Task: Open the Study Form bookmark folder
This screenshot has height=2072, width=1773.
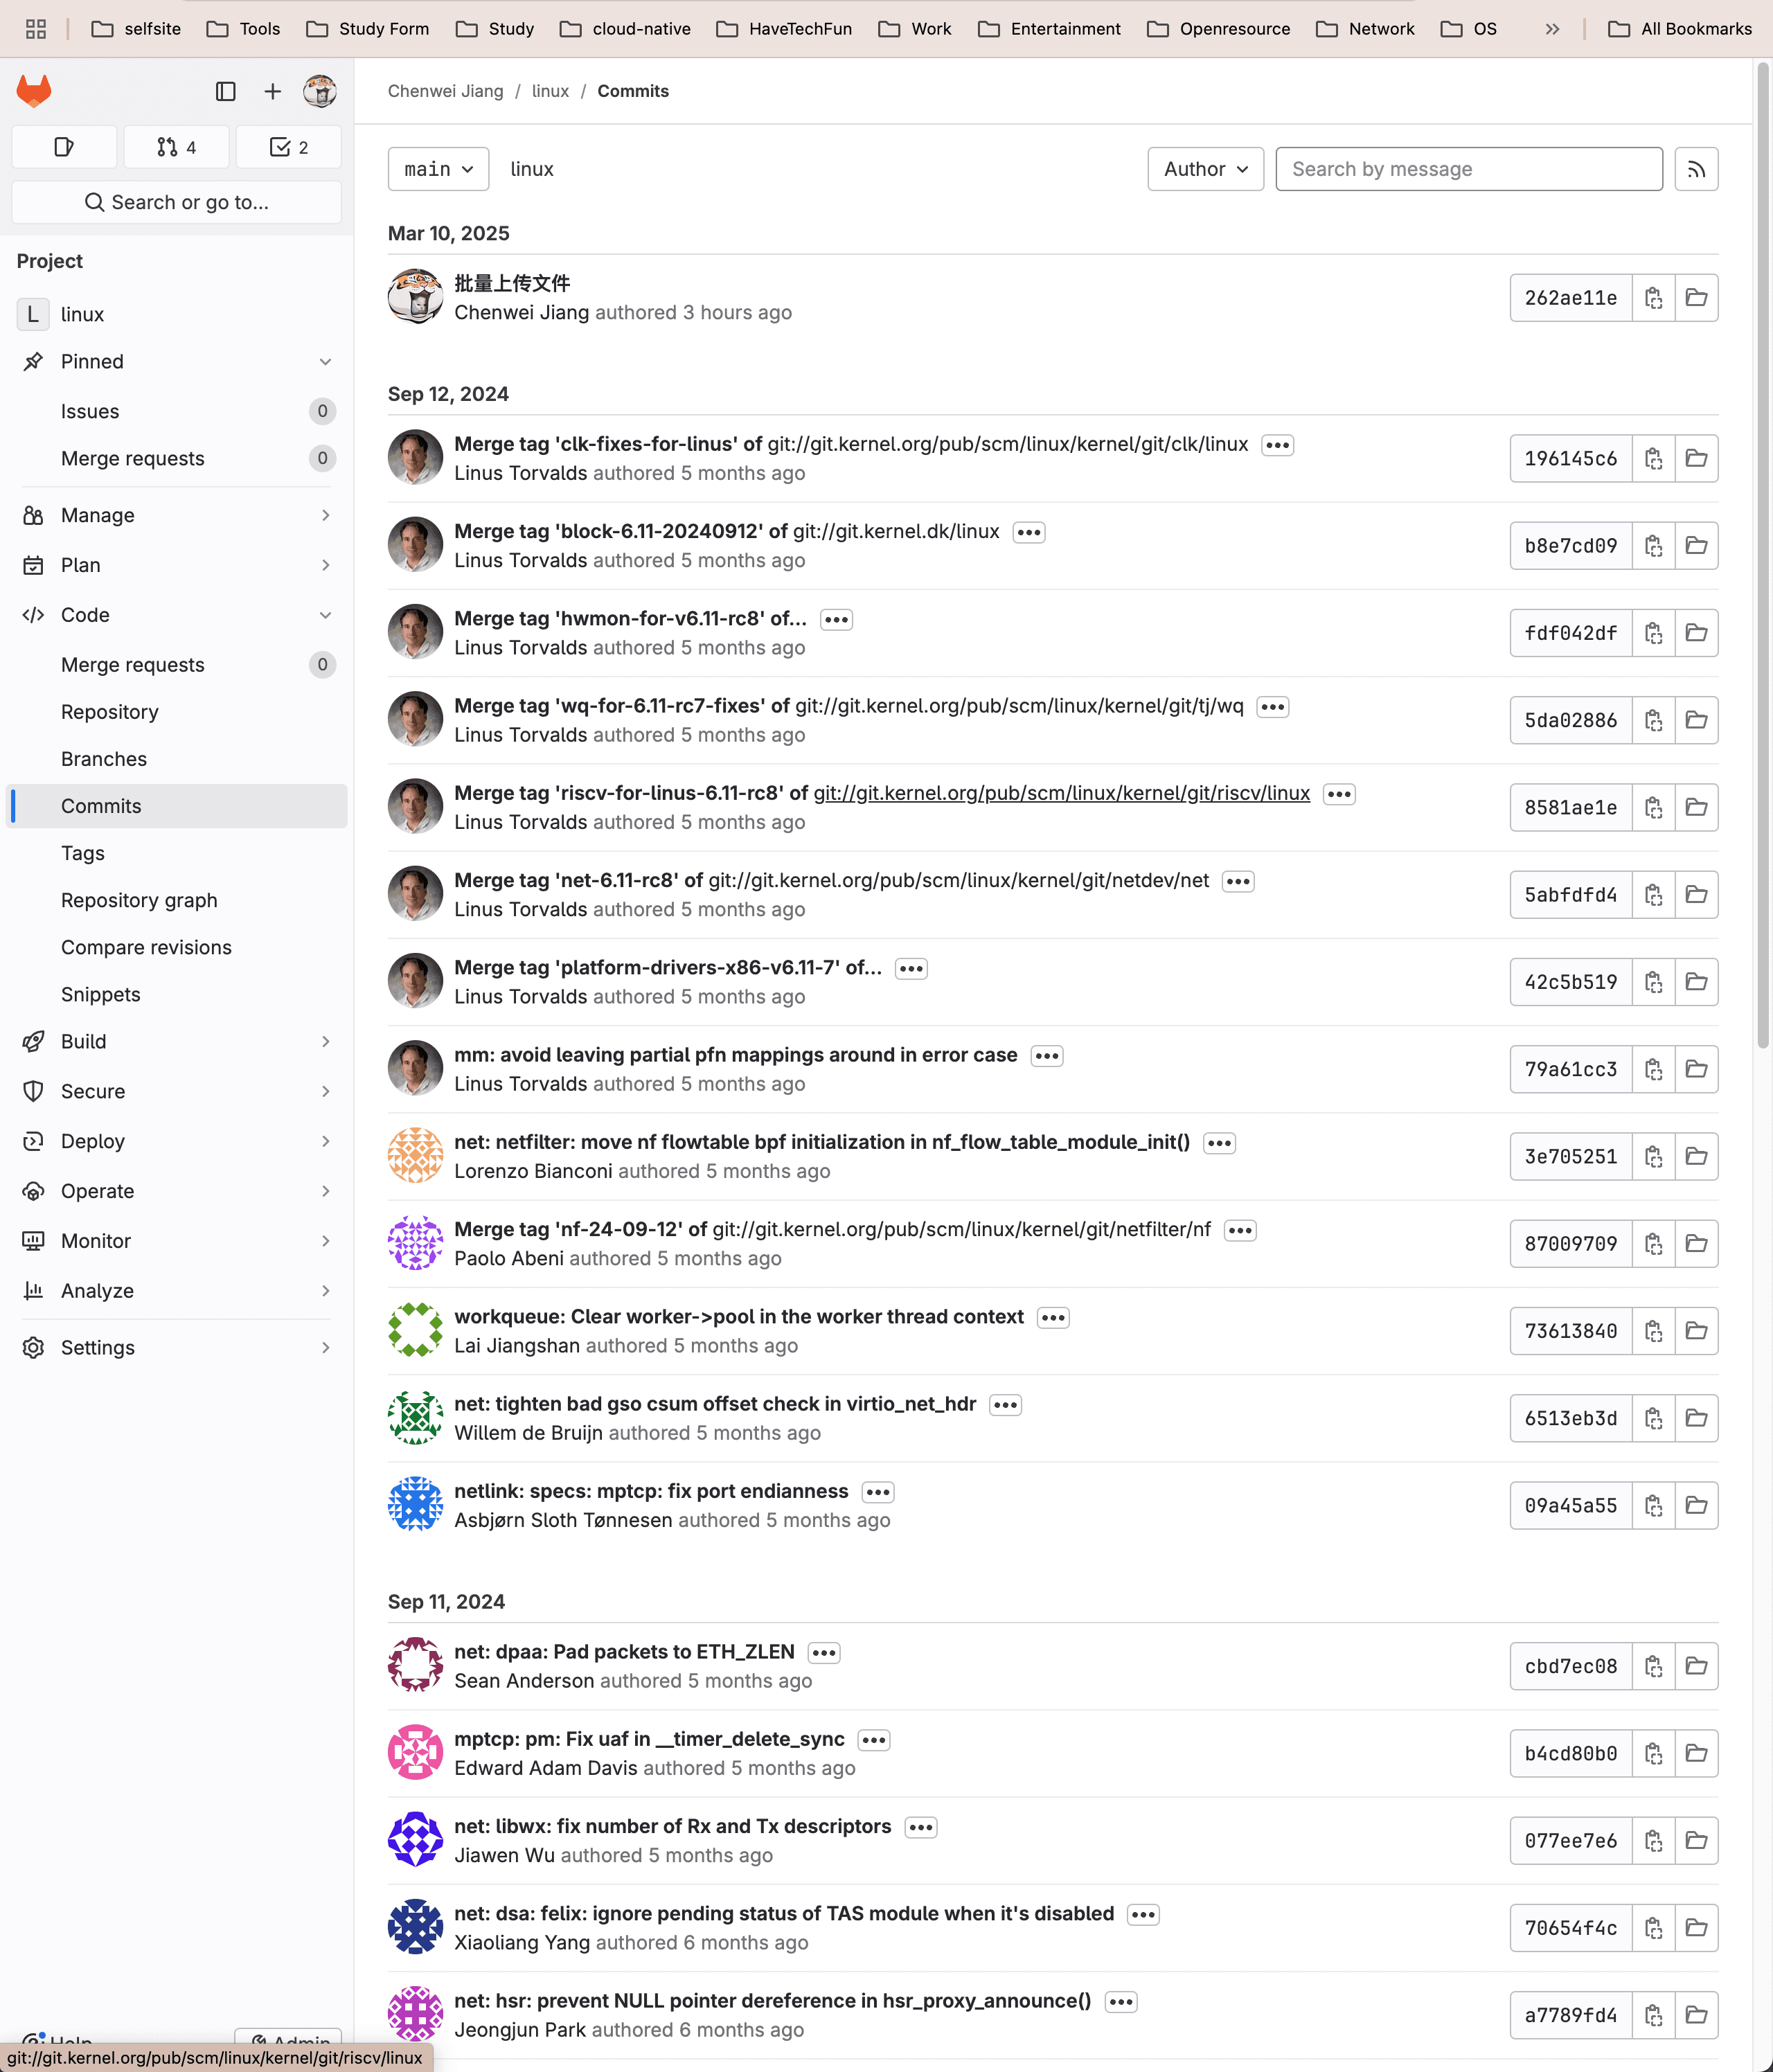Action: 368,29
